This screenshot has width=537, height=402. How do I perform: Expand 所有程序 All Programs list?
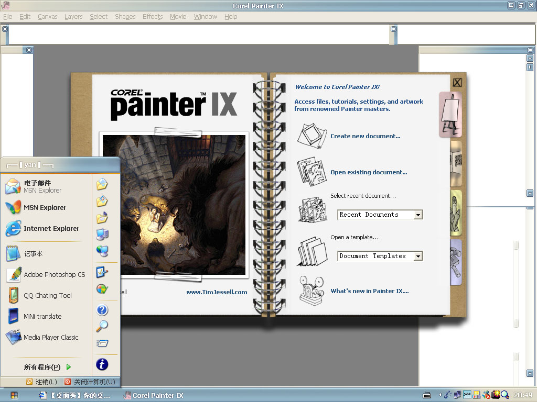coord(47,367)
